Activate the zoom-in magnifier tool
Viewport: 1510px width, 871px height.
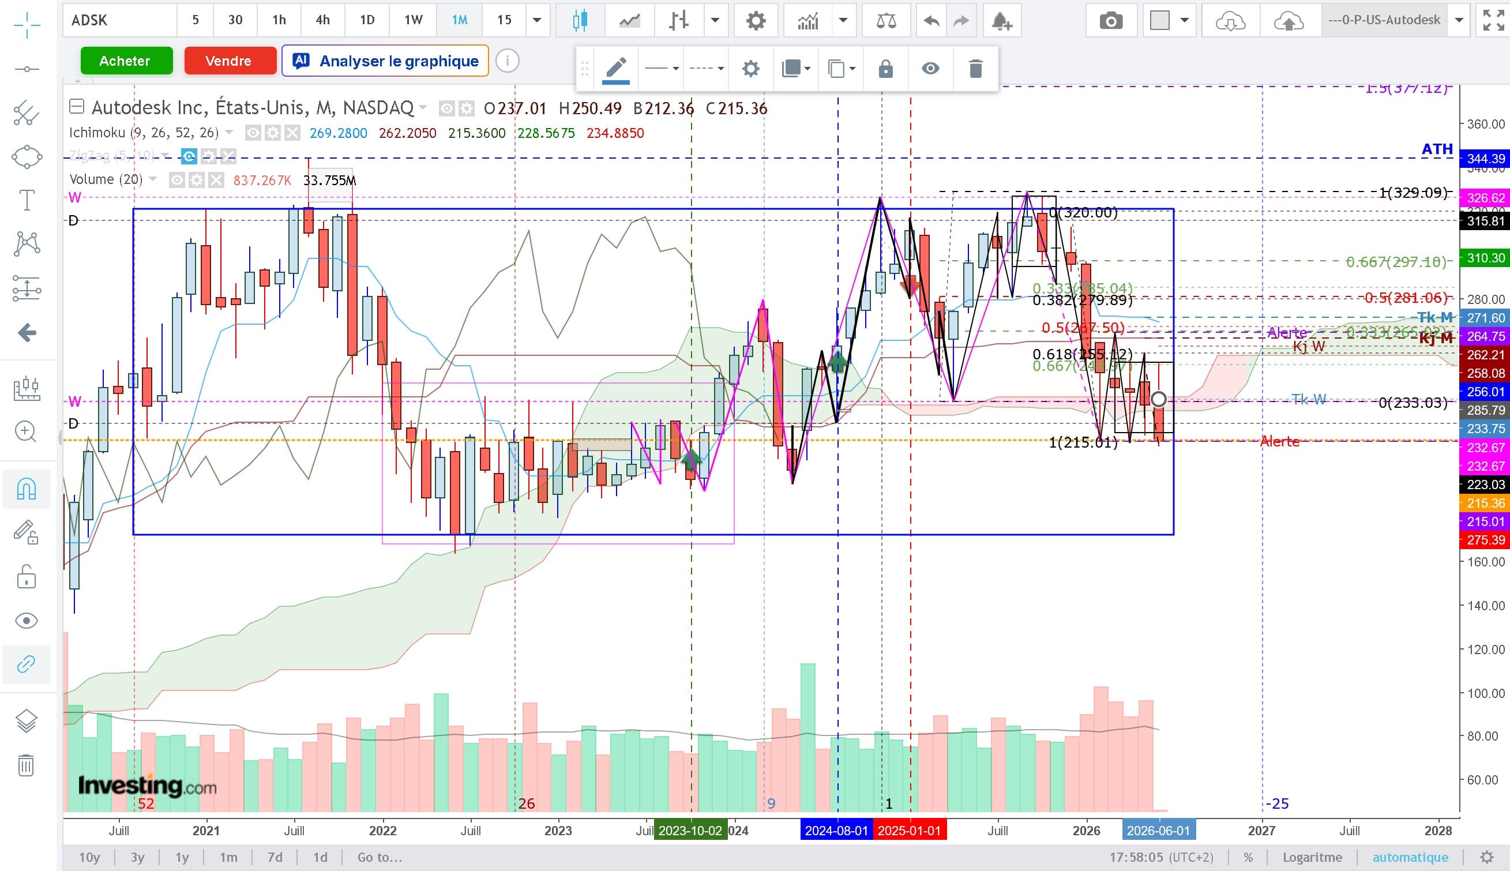point(27,431)
